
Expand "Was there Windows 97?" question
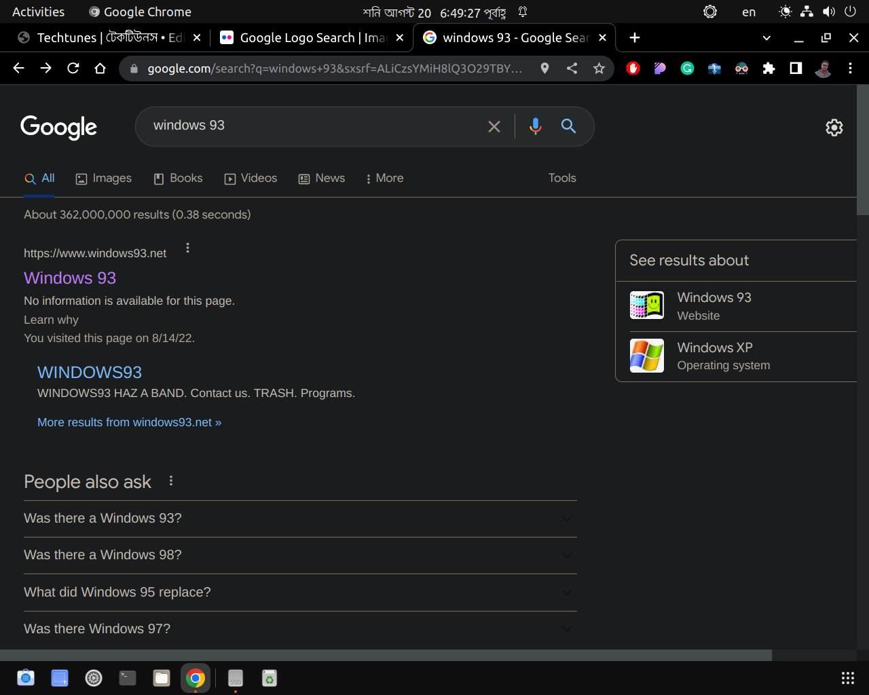300,629
